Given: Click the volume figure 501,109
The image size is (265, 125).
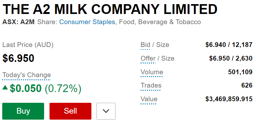Looking at the screenshot, I should 240,72.
